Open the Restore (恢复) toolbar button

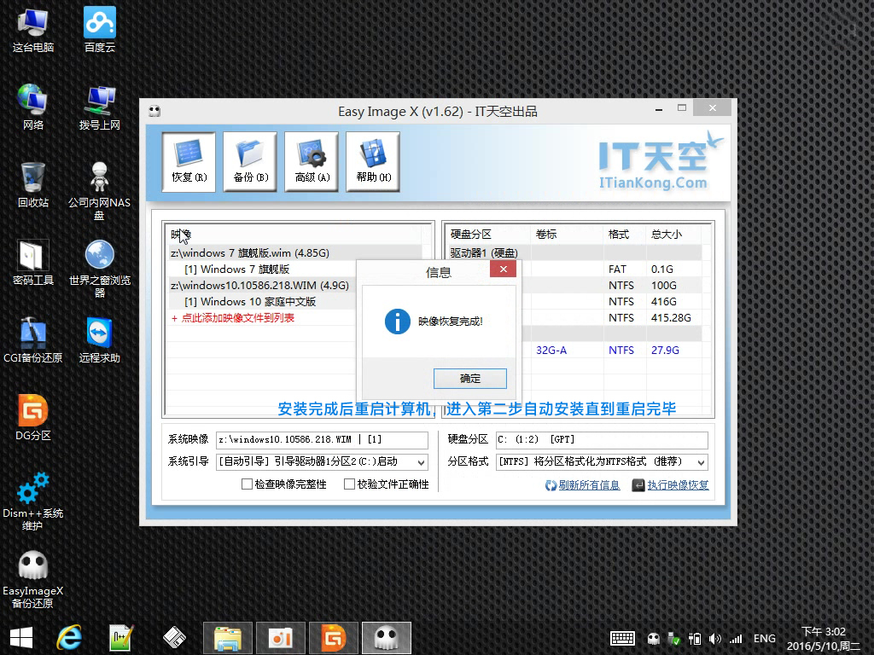189,161
